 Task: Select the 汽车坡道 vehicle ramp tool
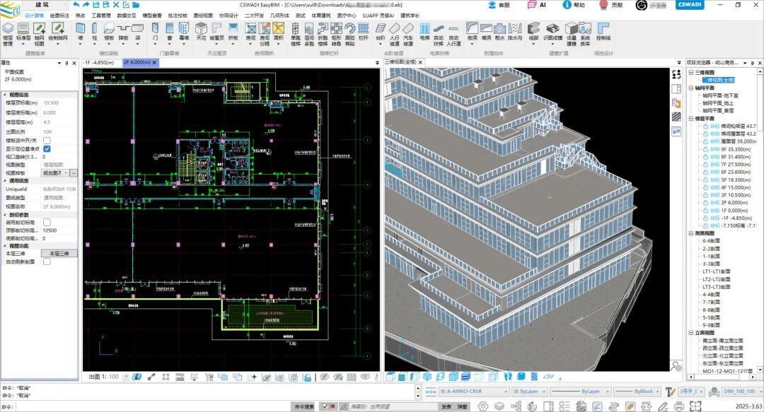(408, 34)
